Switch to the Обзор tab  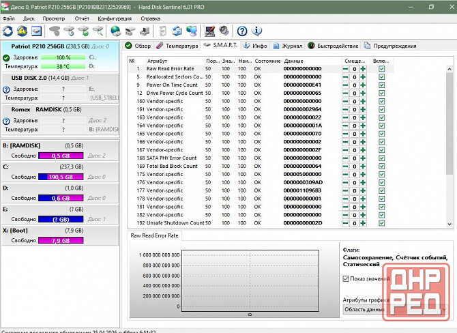pos(138,46)
